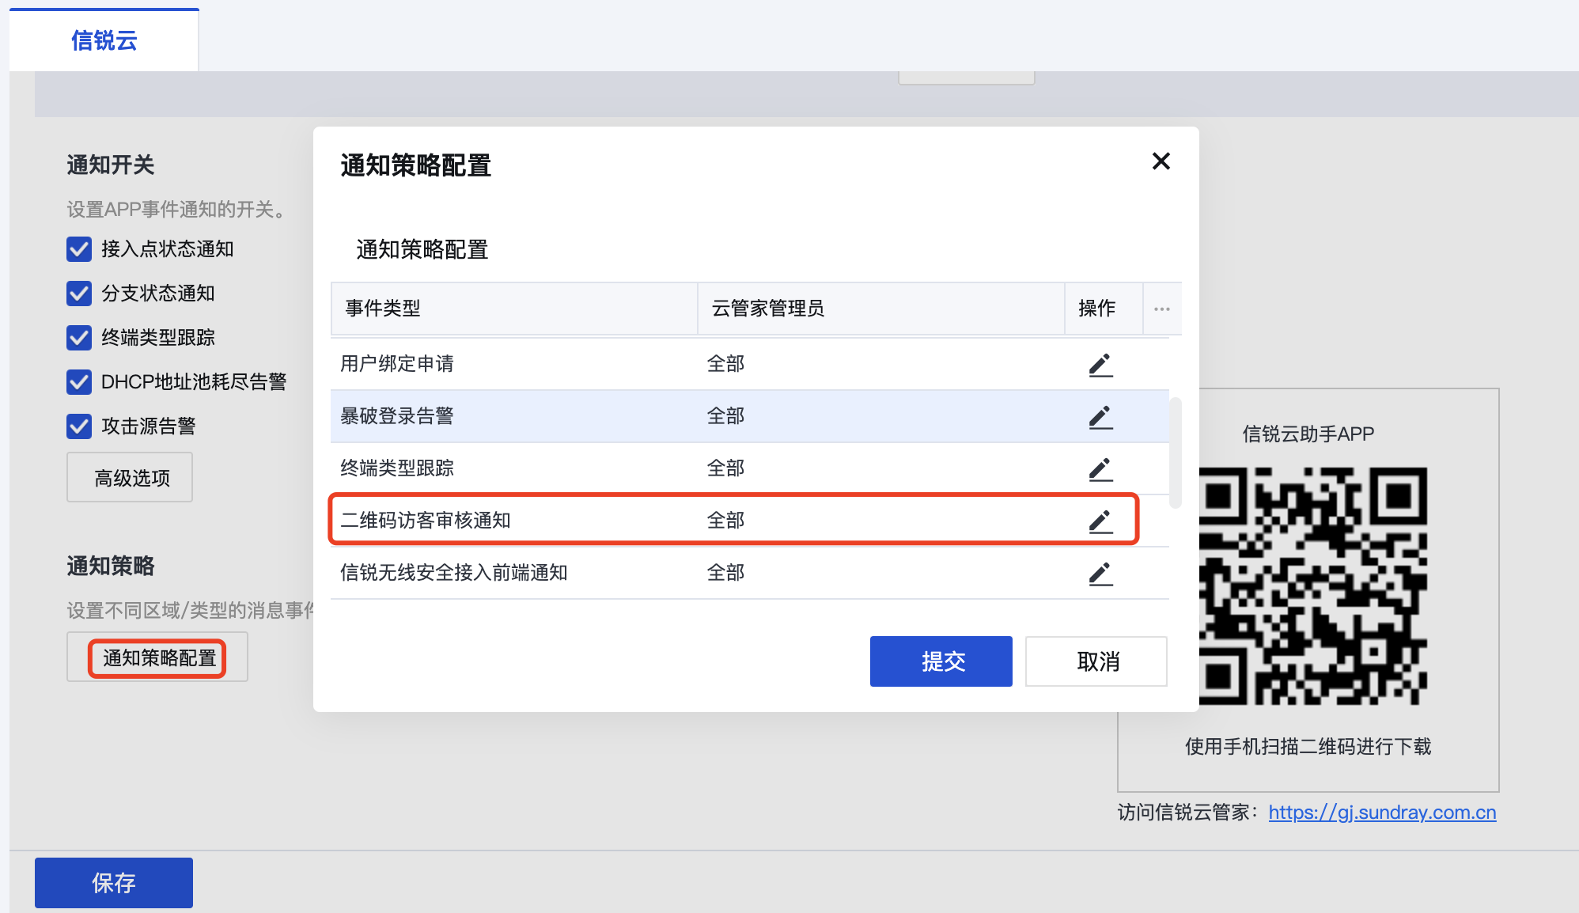
Task: Click the 通知开关 section heading
Action: coord(110,165)
